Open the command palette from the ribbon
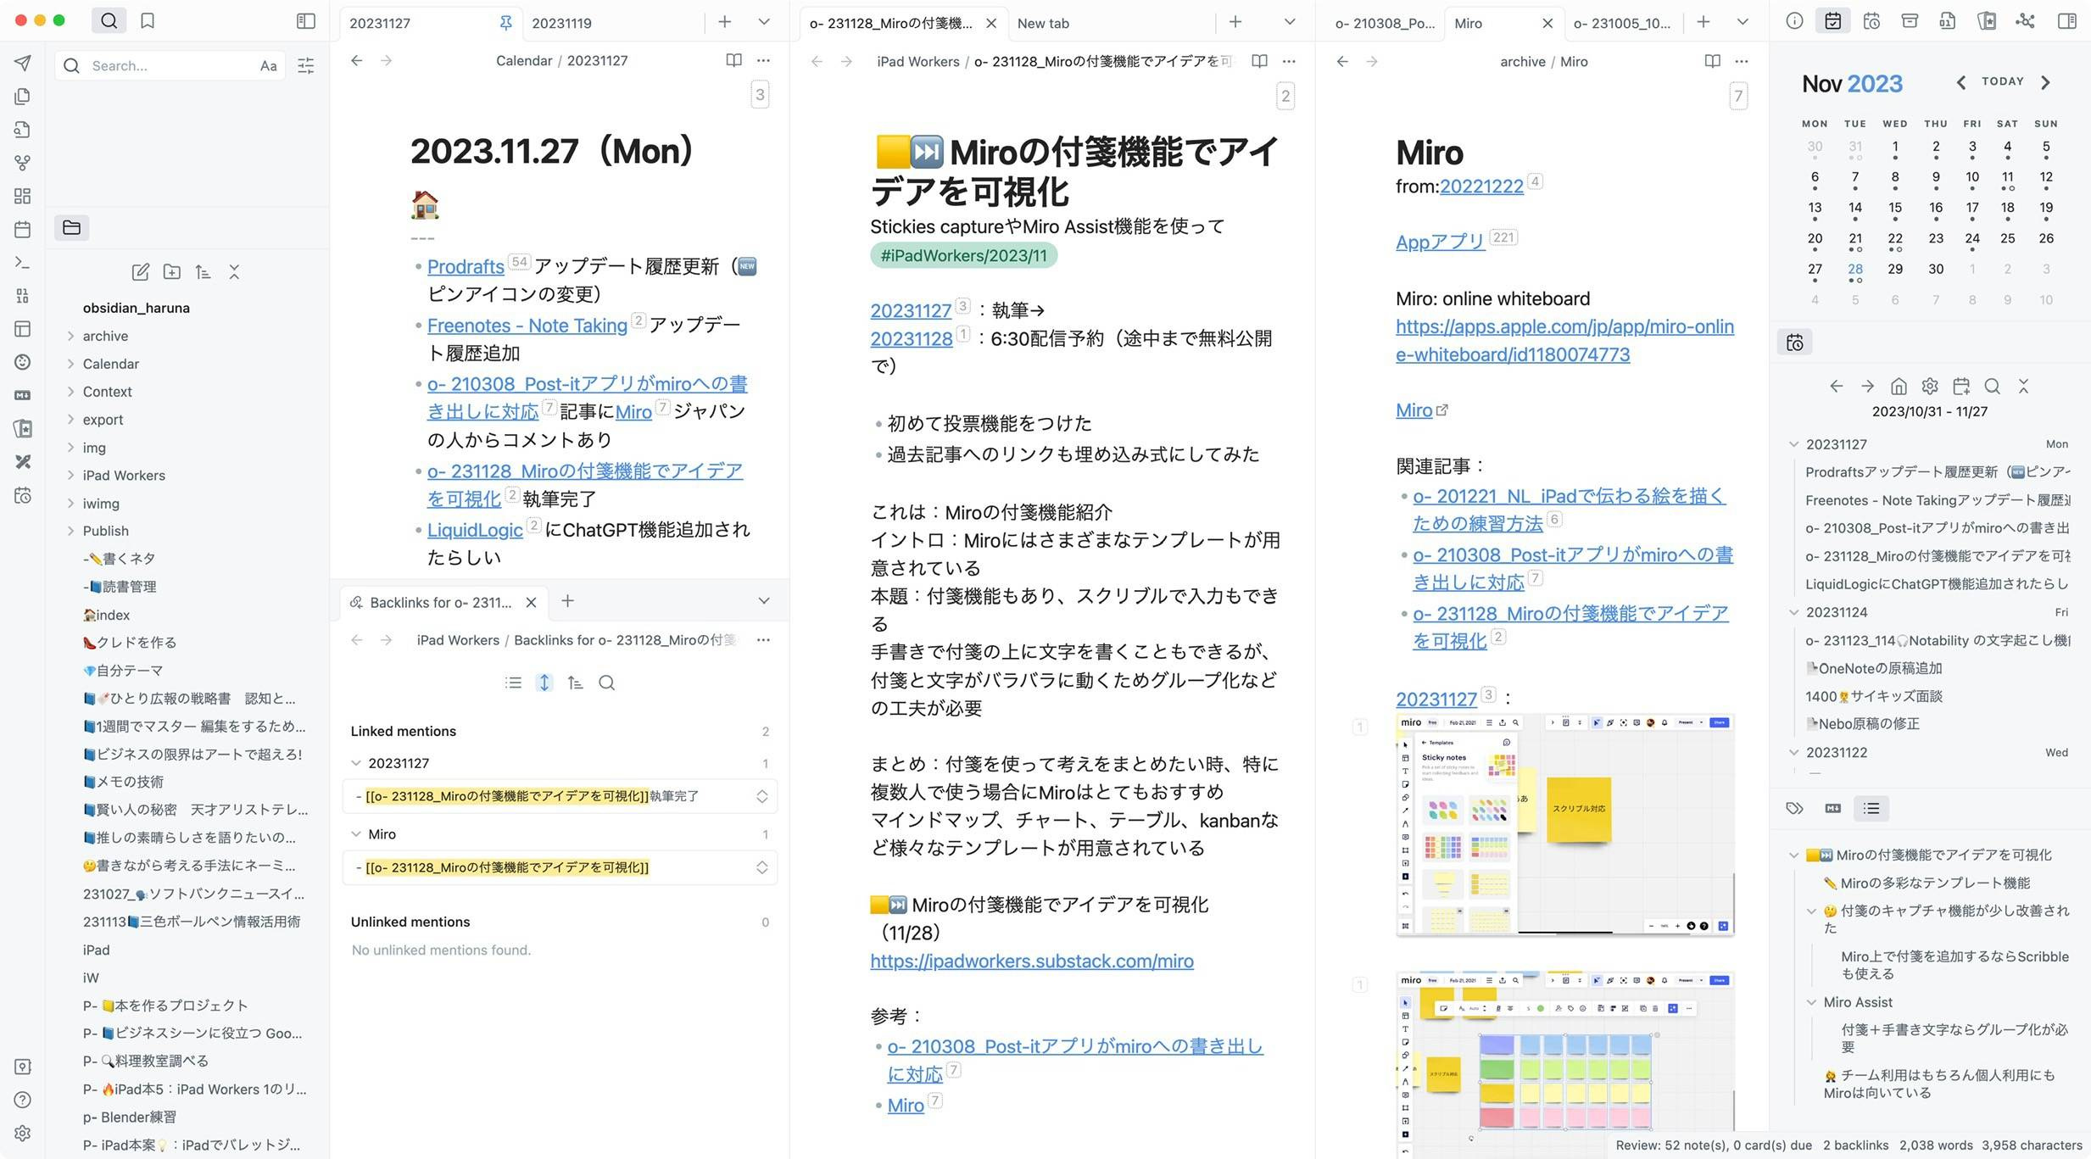The image size is (2091, 1159). click(23, 263)
